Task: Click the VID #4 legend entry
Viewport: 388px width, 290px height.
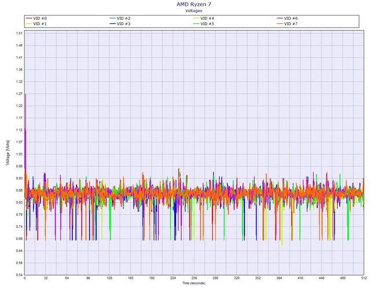Action: point(204,18)
